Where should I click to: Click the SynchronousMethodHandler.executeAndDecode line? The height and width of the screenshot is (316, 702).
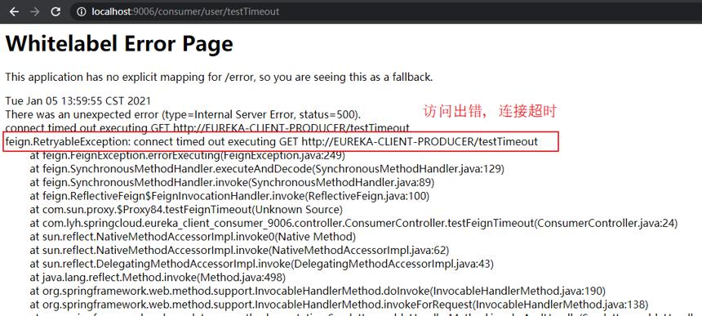click(x=267, y=169)
